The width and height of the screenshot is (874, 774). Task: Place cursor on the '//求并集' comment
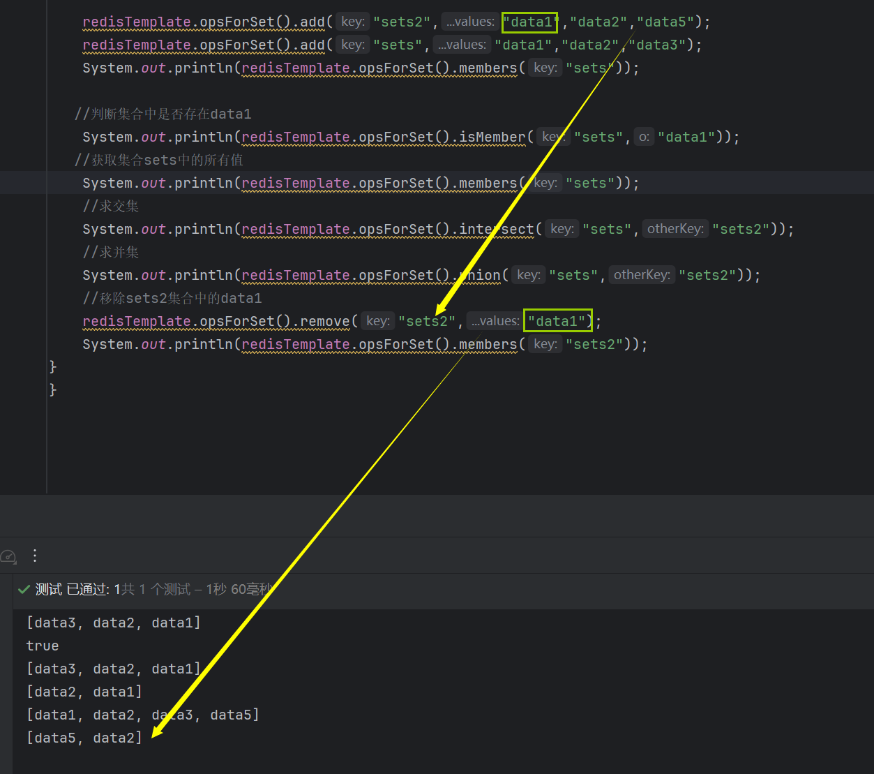pos(111,253)
